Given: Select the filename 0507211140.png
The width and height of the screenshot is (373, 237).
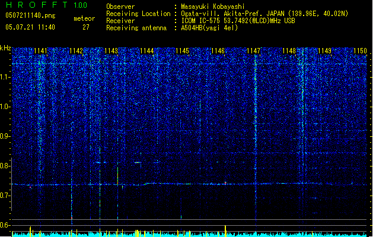Looking at the screenshot, I should click(x=30, y=15).
